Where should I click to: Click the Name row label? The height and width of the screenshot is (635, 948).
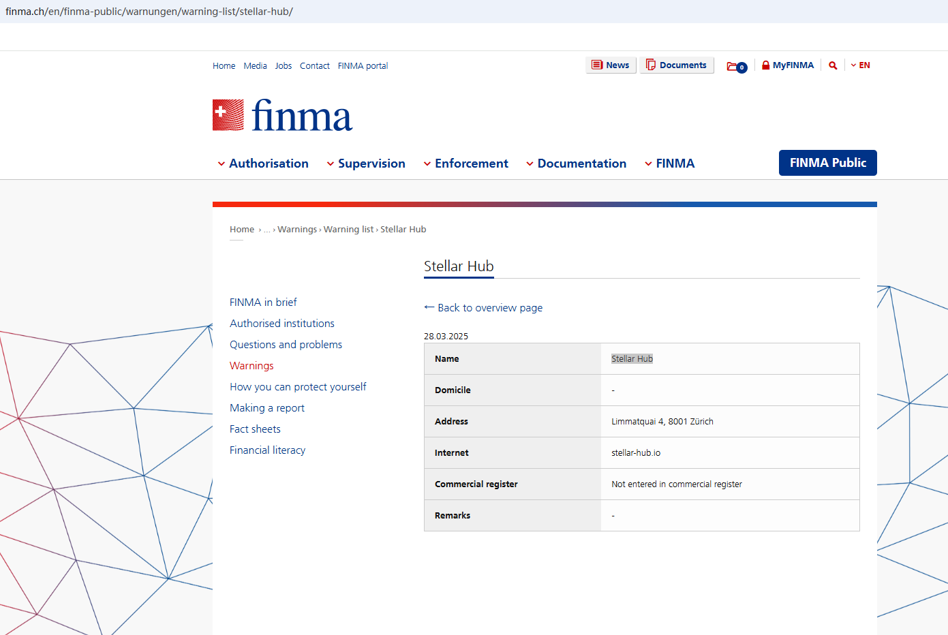pos(447,359)
